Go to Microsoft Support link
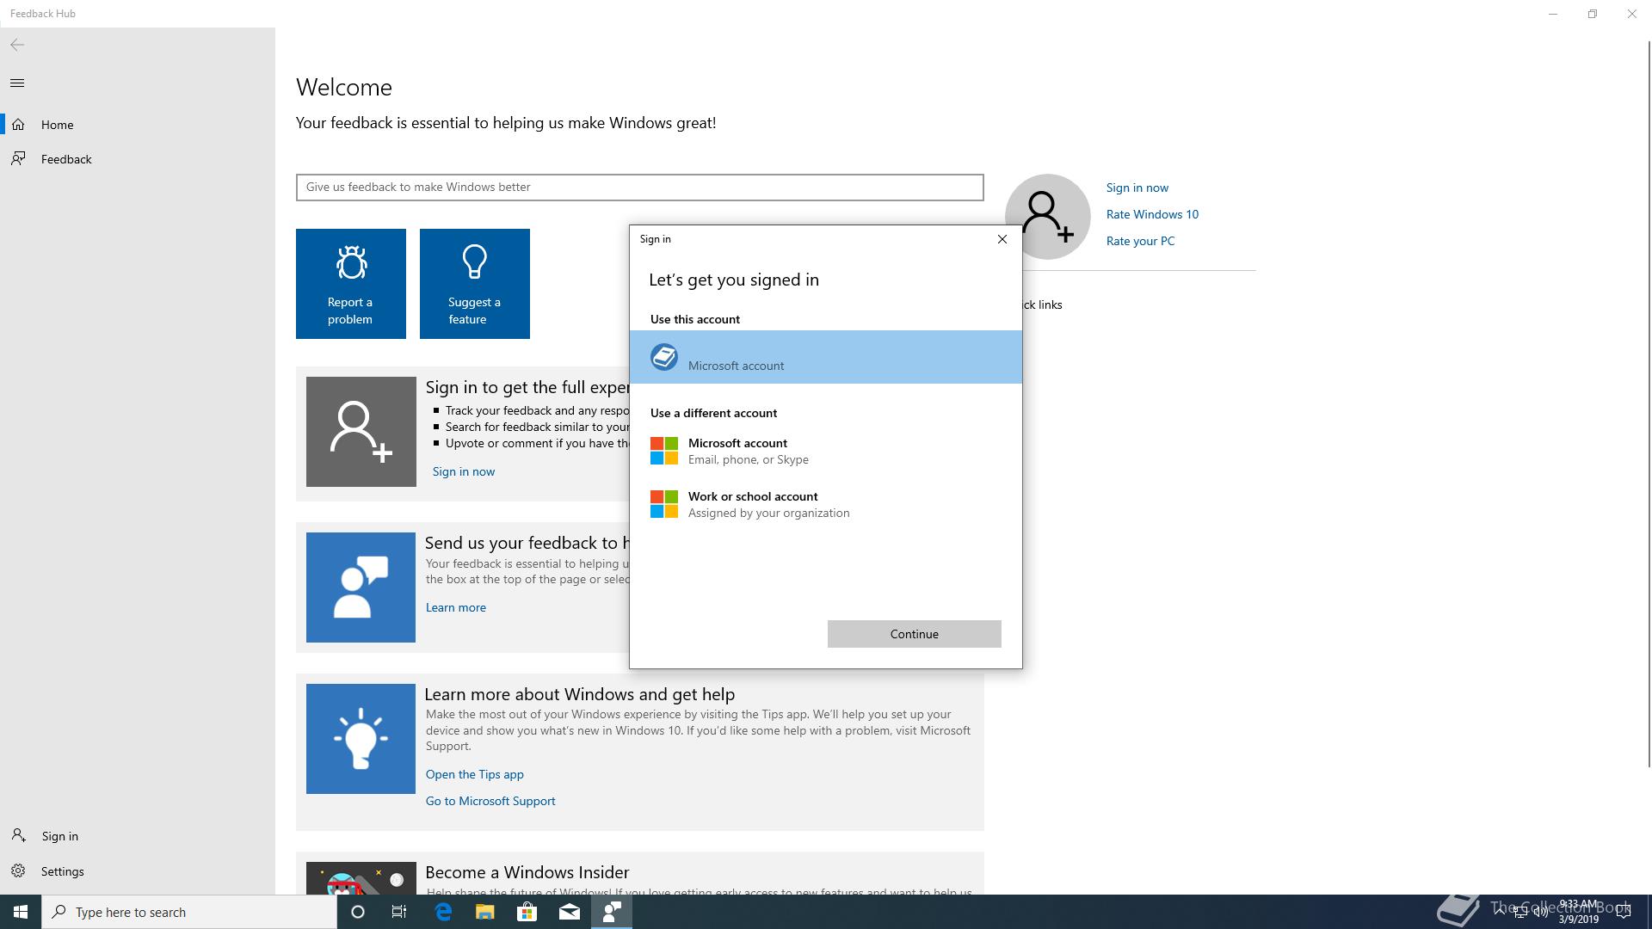The width and height of the screenshot is (1652, 929). pyautogui.click(x=490, y=801)
